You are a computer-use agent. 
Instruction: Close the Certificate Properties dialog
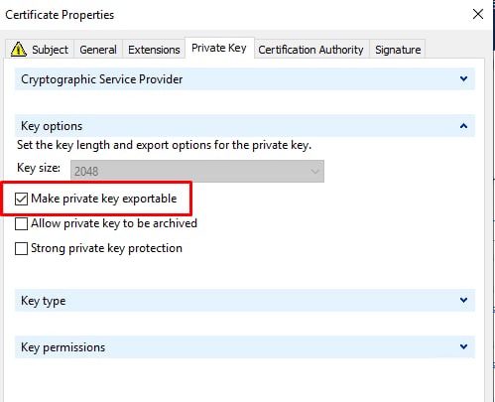(x=478, y=14)
